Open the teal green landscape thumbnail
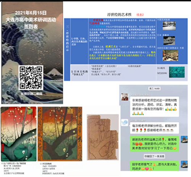Viewport: 191px width, 177px height. click(177, 72)
